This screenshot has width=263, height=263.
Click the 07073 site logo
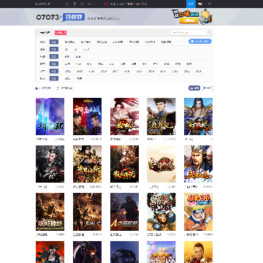47,18
